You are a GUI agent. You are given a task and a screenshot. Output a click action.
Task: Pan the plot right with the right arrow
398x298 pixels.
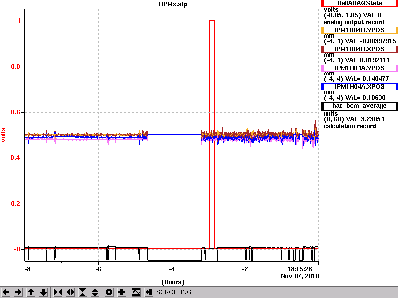pos(18,292)
